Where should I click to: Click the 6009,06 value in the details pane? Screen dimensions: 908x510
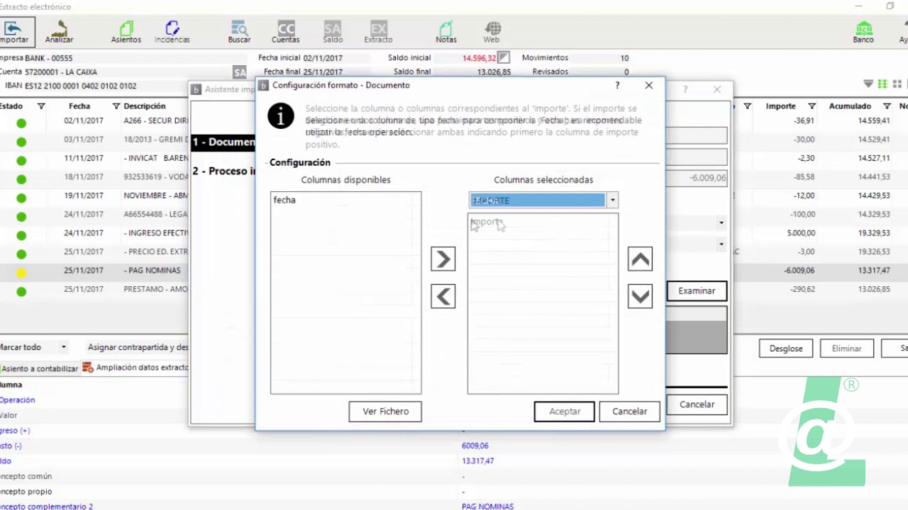475,446
